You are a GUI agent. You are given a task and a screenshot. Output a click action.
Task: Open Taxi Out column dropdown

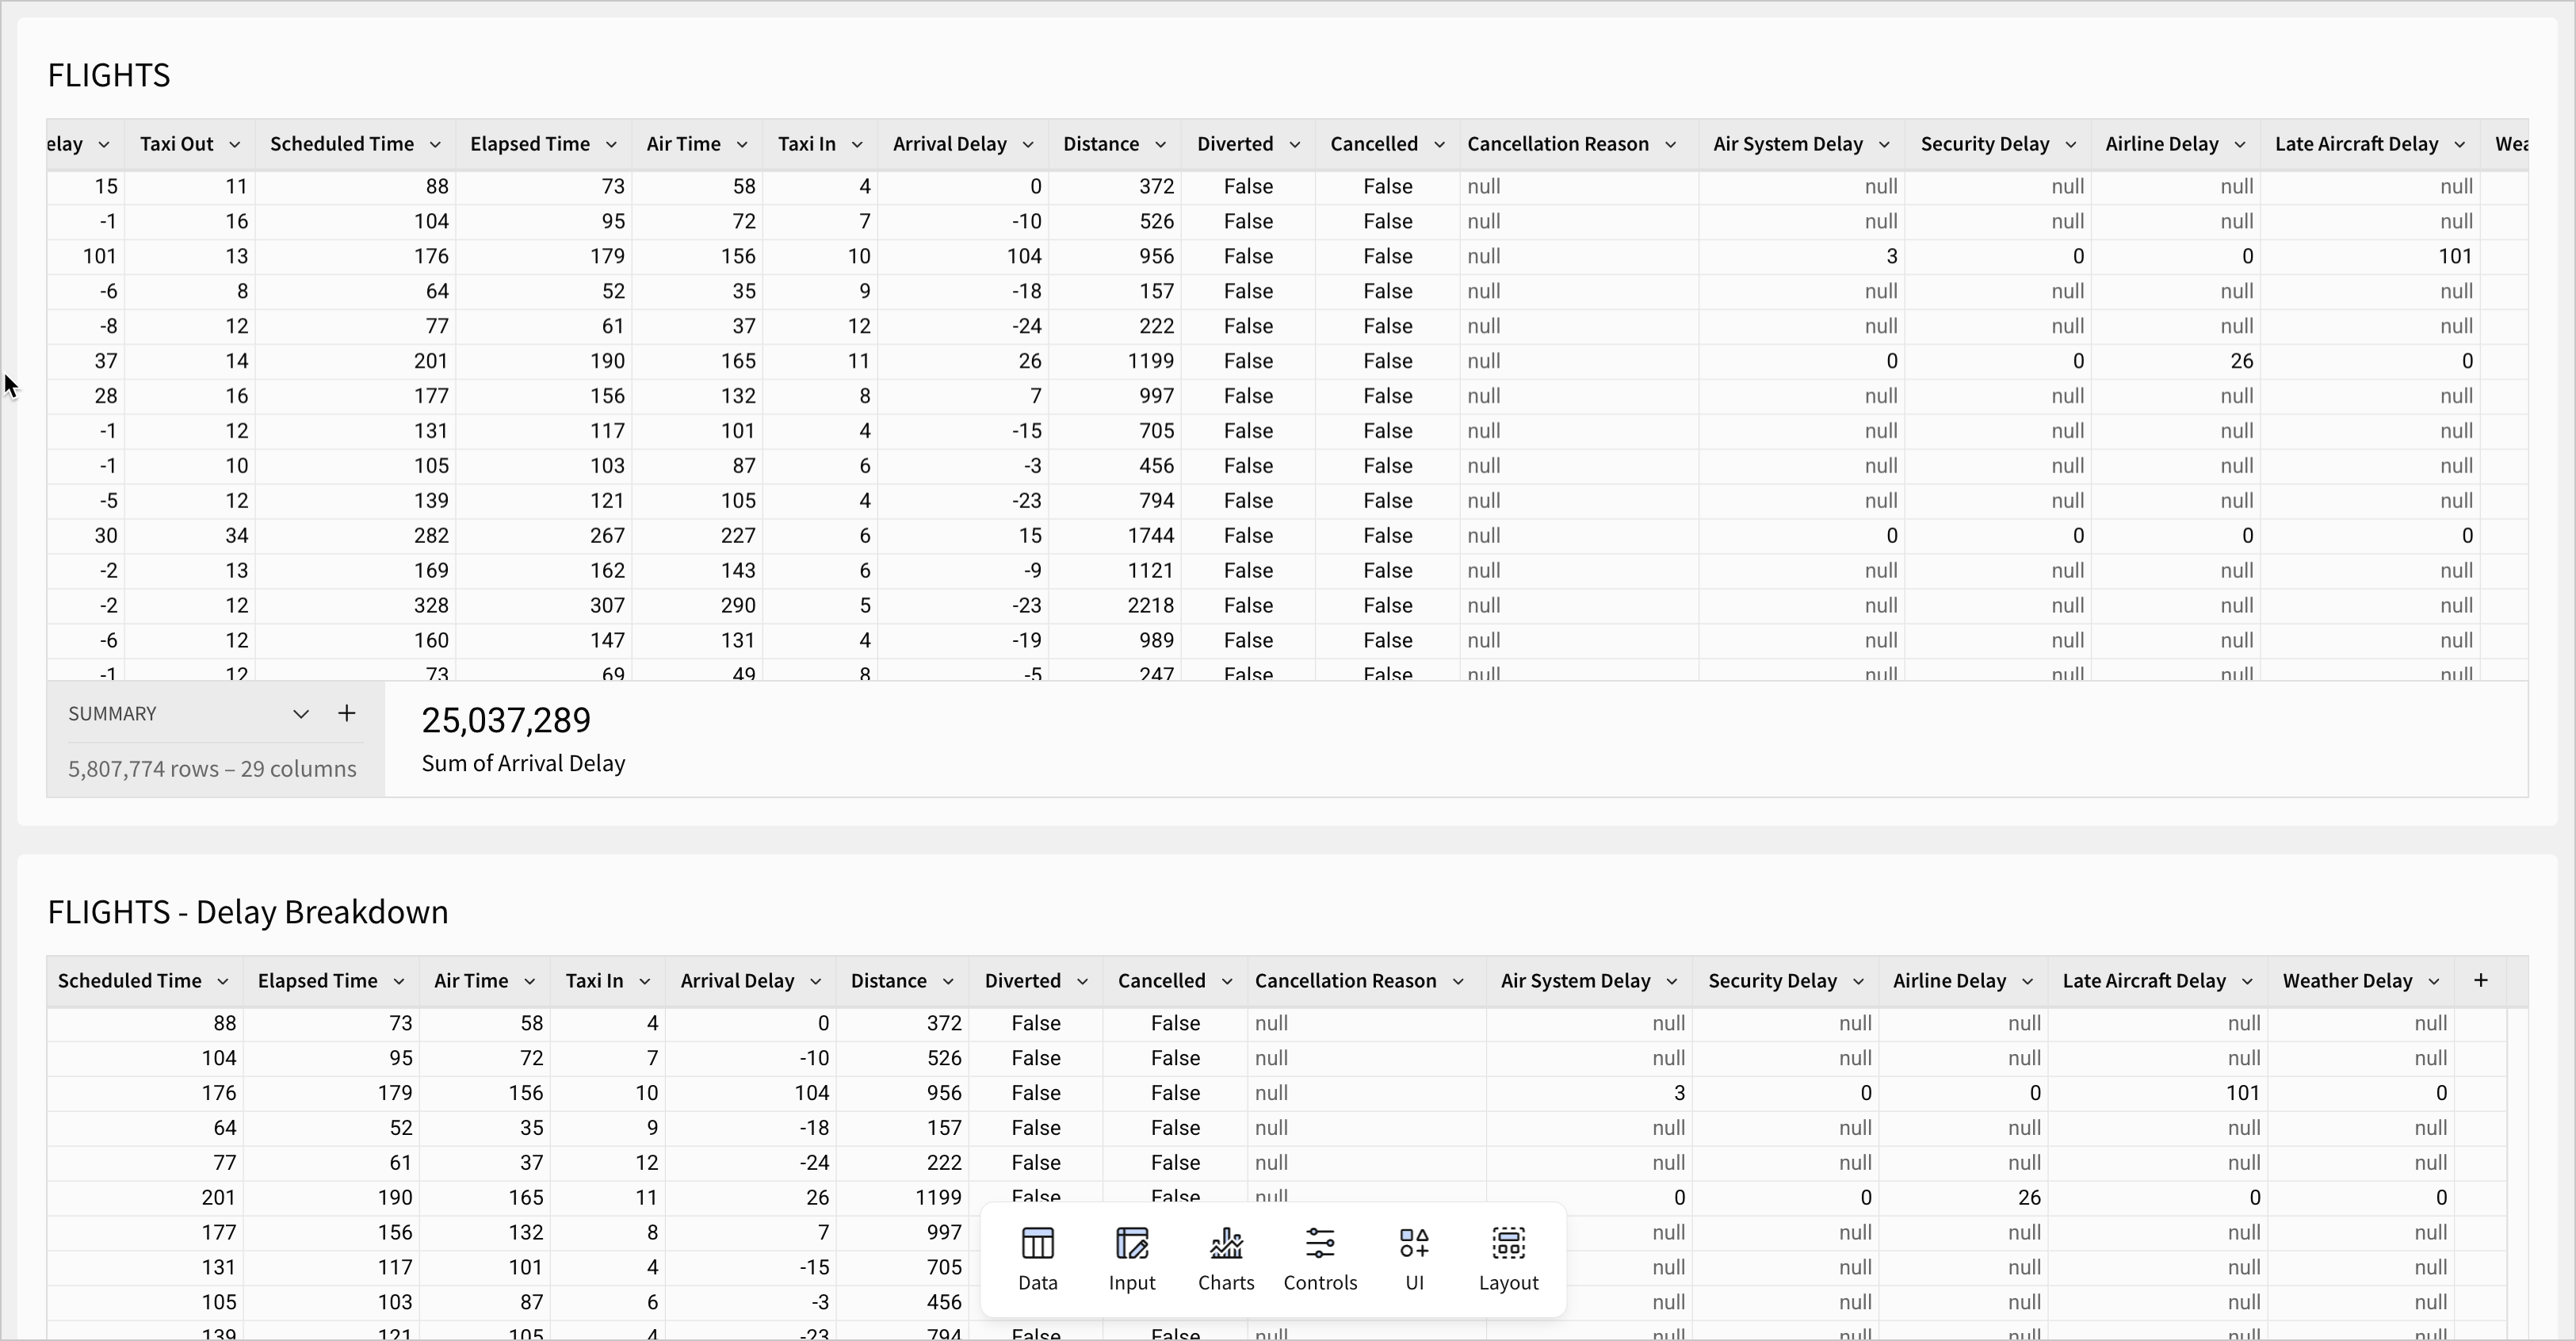(x=234, y=145)
